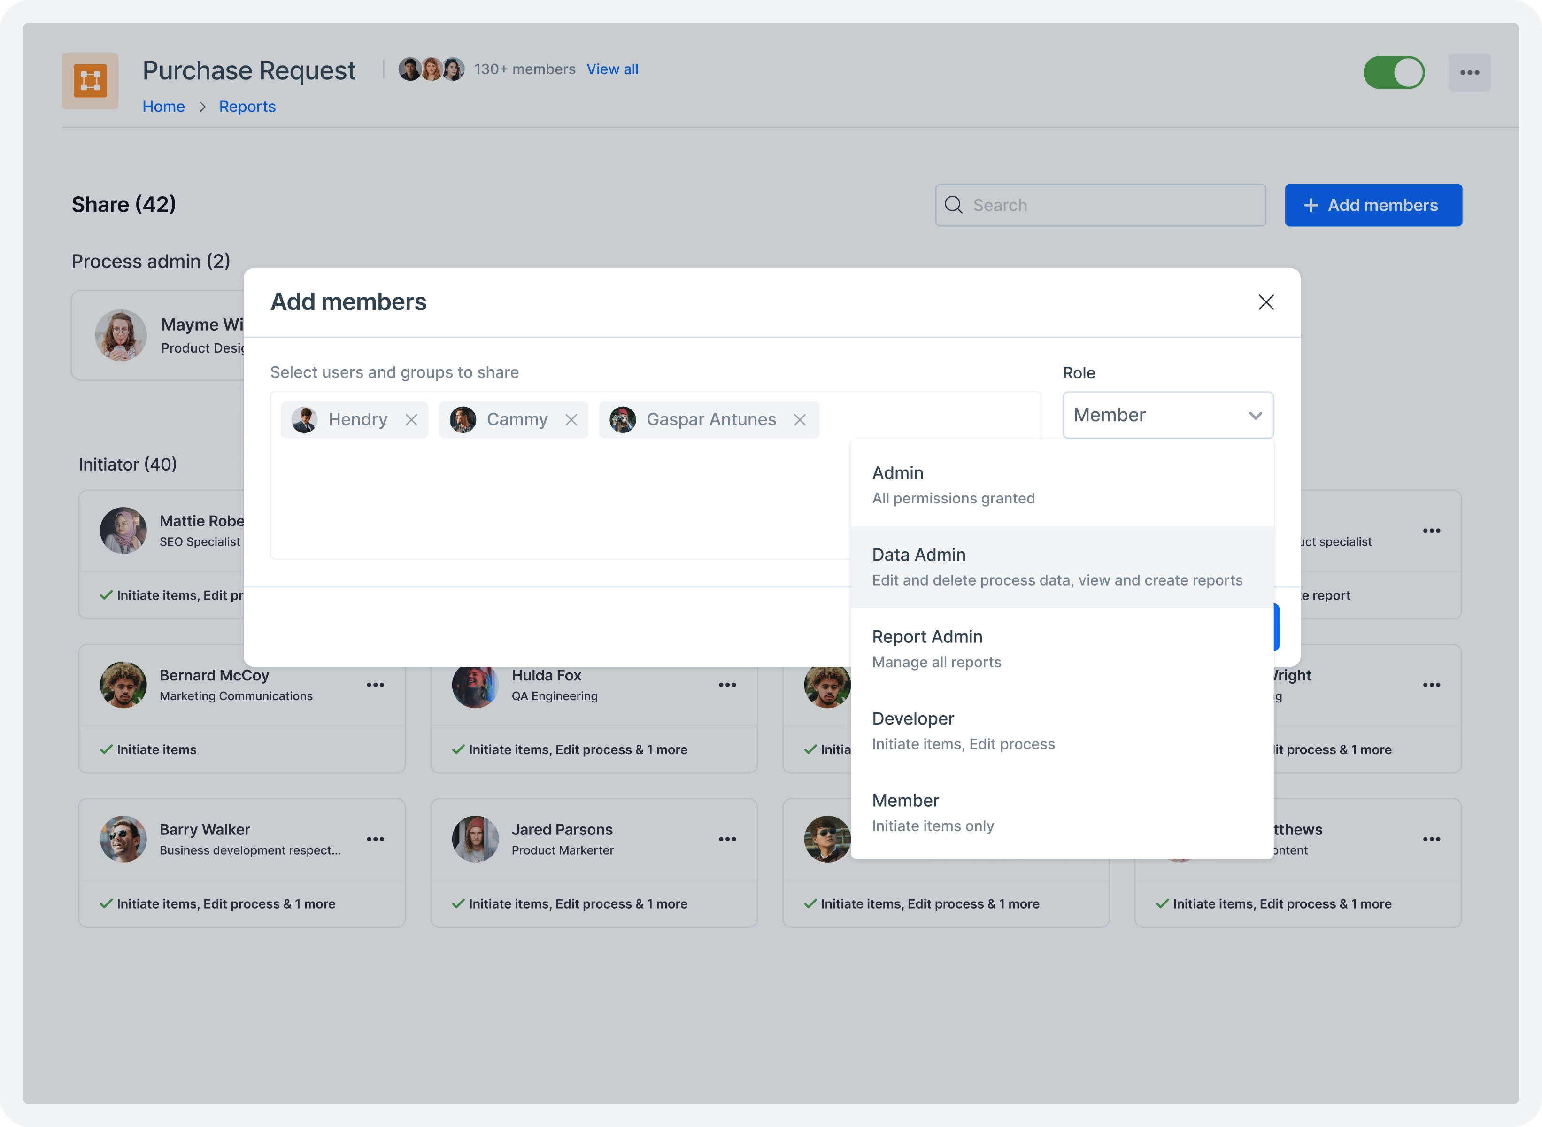The width and height of the screenshot is (1542, 1127).
Task: Click the Purchase Request app icon
Action: click(x=90, y=80)
